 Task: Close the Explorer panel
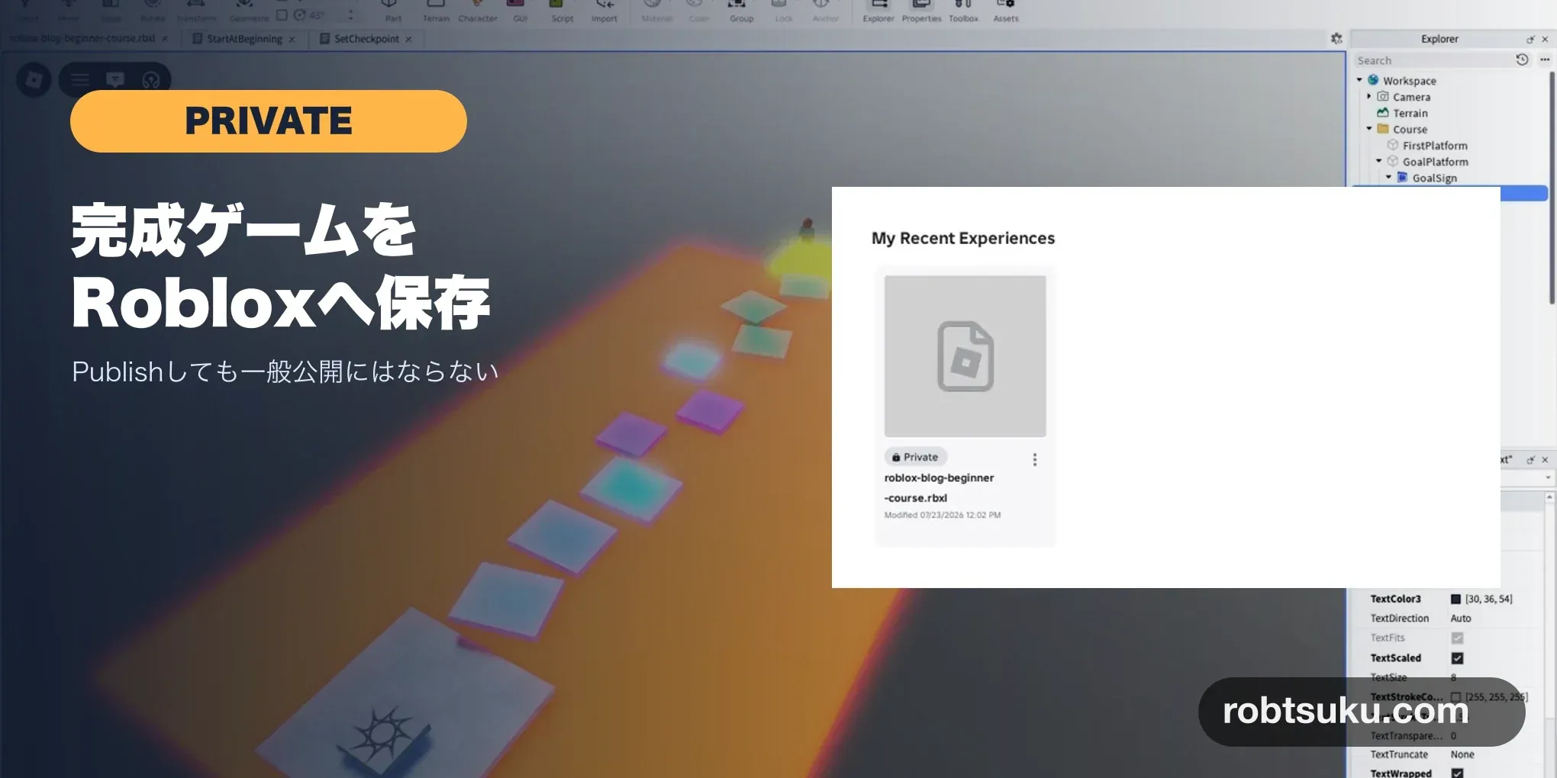coord(1545,39)
